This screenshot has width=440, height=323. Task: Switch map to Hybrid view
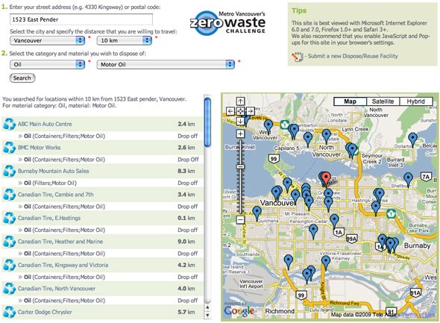[416, 101]
